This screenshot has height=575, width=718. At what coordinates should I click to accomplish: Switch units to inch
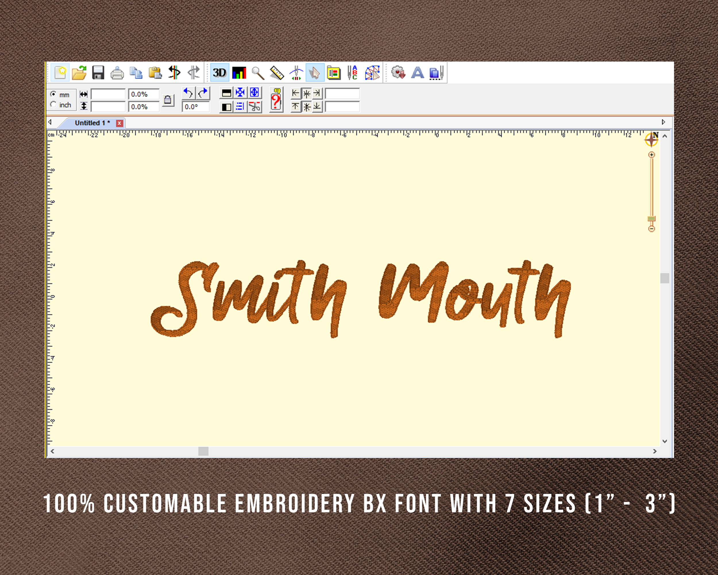pyautogui.click(x=53, y=104)
